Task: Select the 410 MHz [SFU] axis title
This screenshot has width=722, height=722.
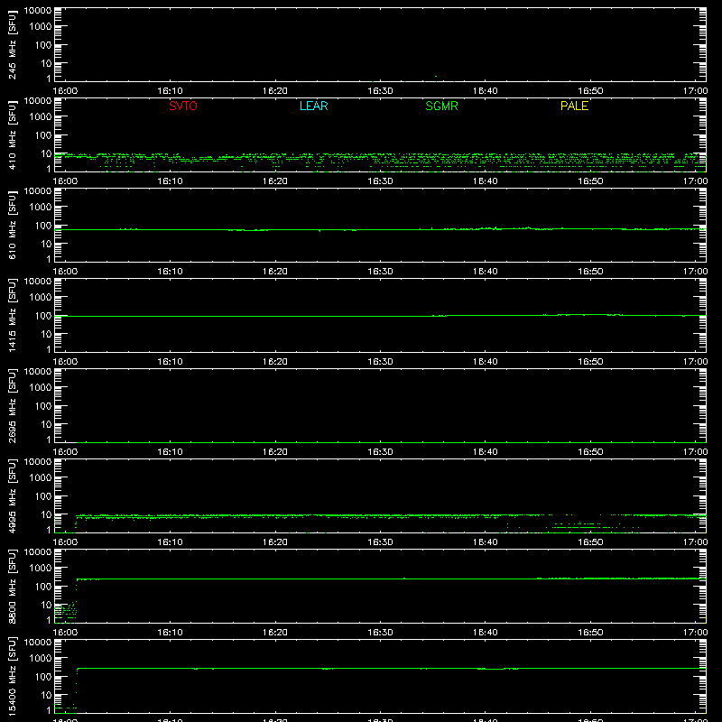Action: [x=13, y=134]
